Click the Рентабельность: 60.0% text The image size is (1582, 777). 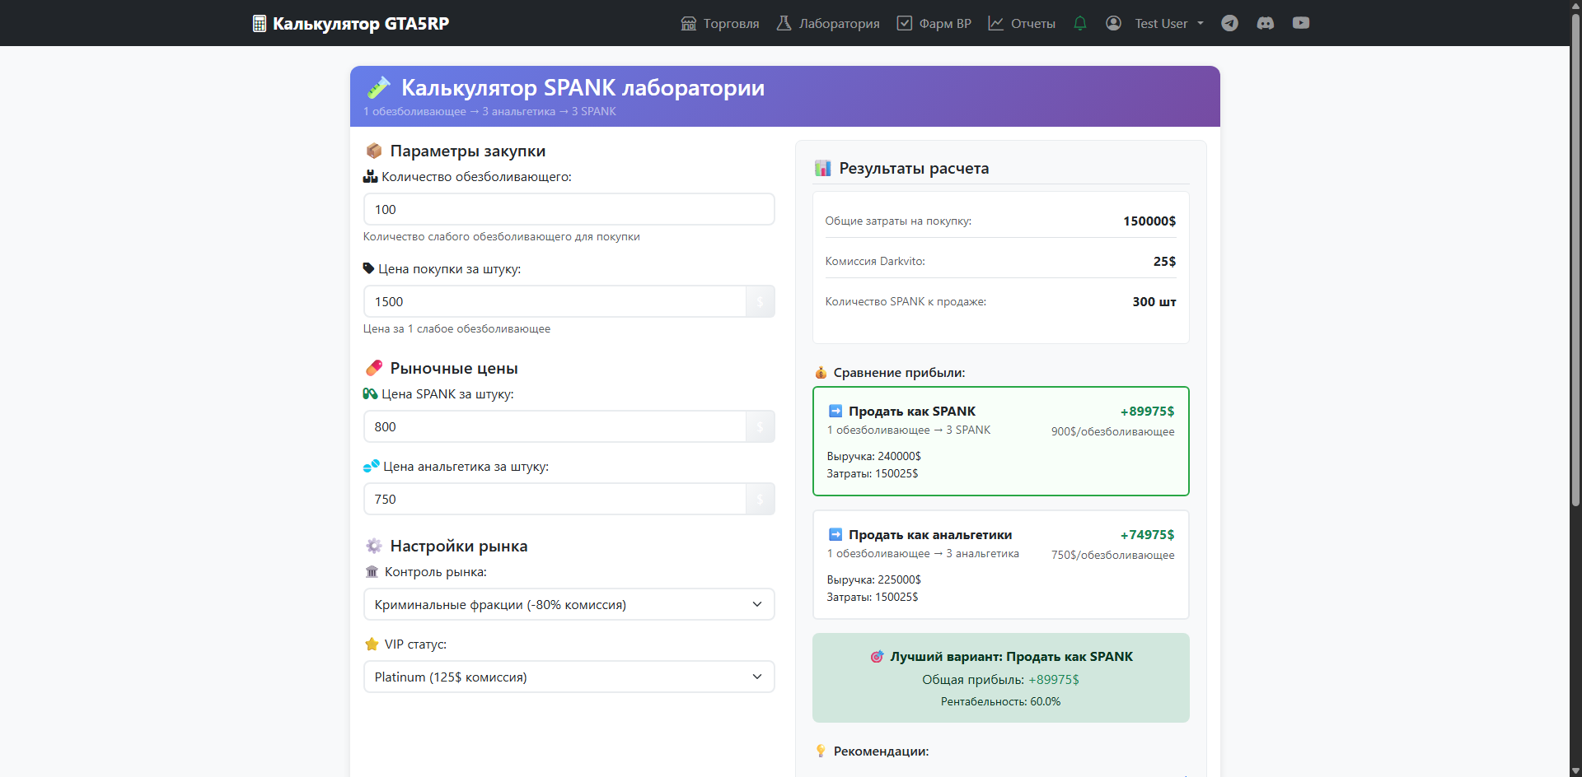click(x=1000, y=701)
